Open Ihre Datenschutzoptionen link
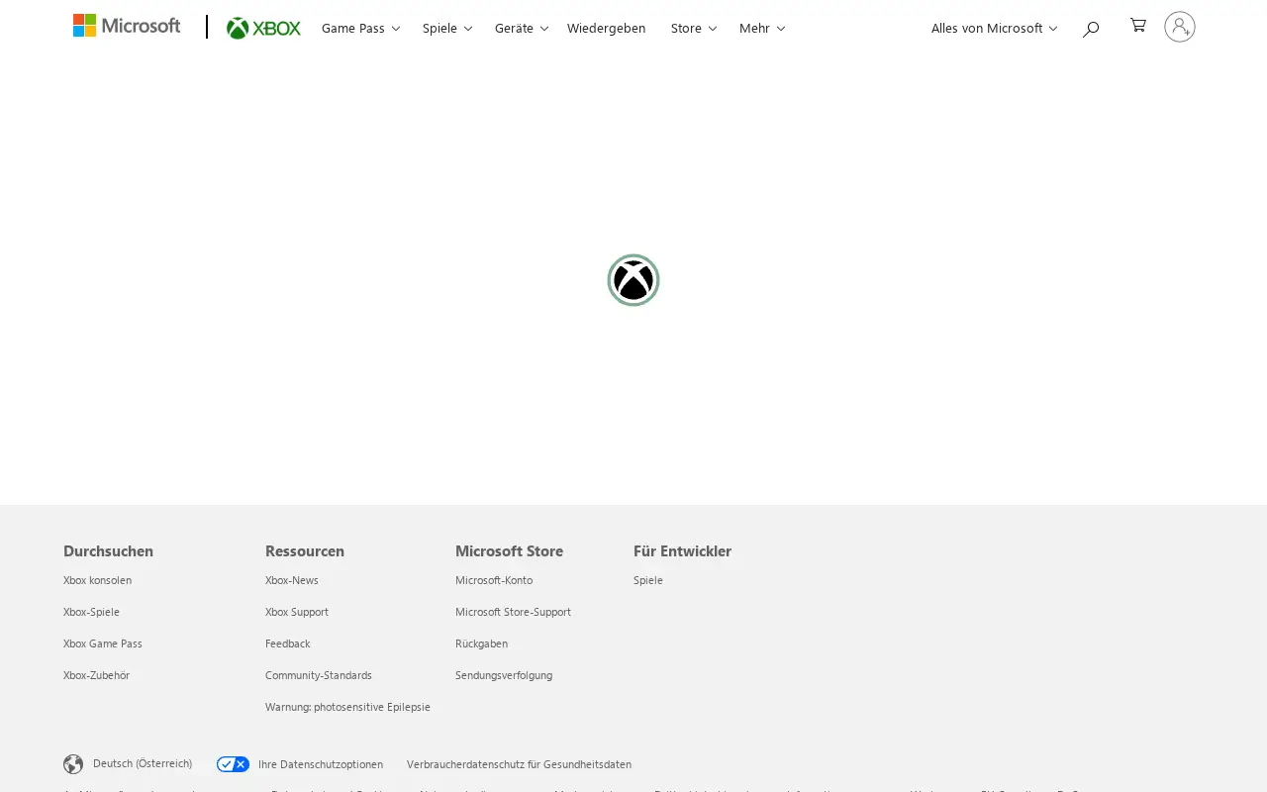This screenshot has height=792, width=1267. [321, 764]
